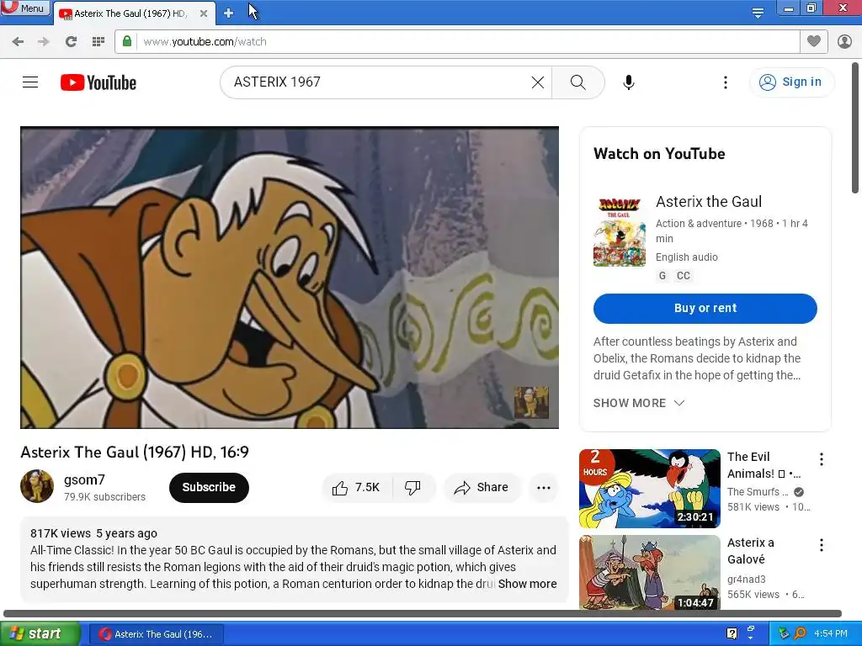Open options for Asterix a Galové video
The height and width of the screenshot is (646, 862).
click(x=822, y=545)
